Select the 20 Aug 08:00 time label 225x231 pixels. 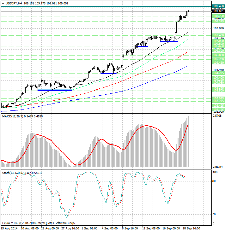30,228
